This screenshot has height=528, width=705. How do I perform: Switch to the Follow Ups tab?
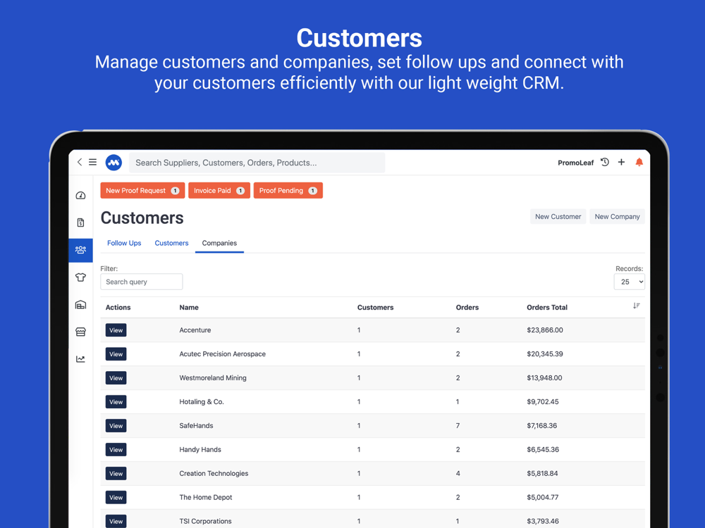pyautogui.click(x=124, y=243)
